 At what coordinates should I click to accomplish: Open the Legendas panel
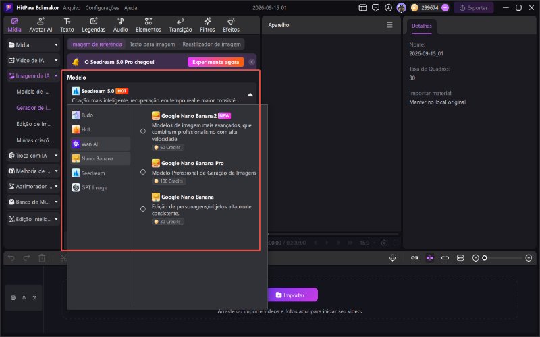[x=94, y=25]
